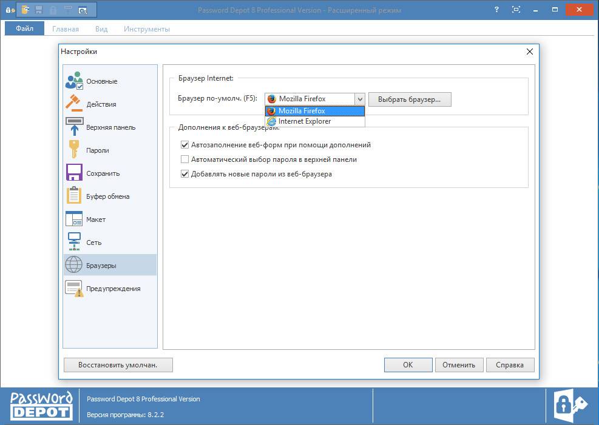Select the Верхняя панель settings section
This screenshot has height=425, width=599.
pyautogui.click(x=110, y=127)
